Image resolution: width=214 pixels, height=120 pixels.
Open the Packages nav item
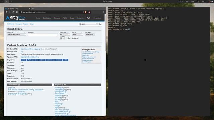47,18
